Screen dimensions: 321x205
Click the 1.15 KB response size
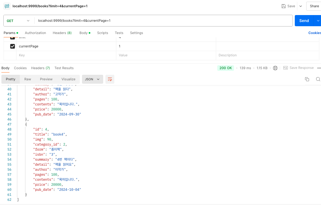pos(262,68)
